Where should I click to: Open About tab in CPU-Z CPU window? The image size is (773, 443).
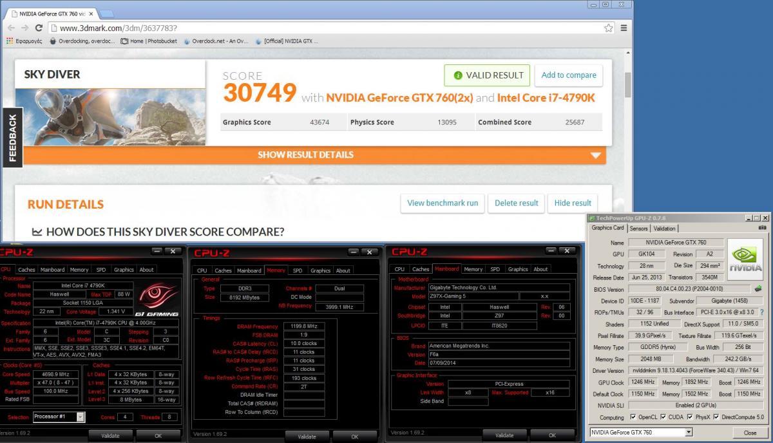click(147, 270)
